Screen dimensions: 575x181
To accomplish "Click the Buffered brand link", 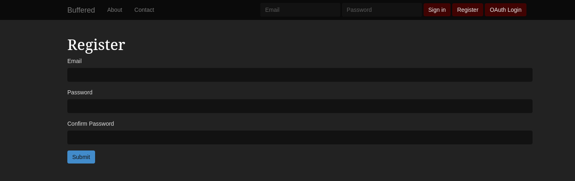I will (81, 10).
